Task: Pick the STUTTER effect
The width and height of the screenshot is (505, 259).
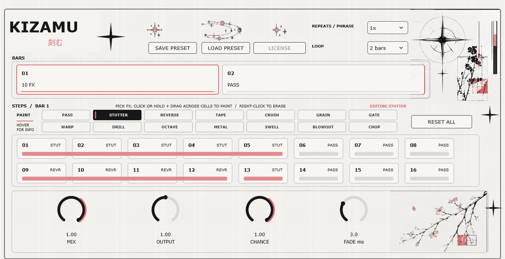Action: coord(117,115)
